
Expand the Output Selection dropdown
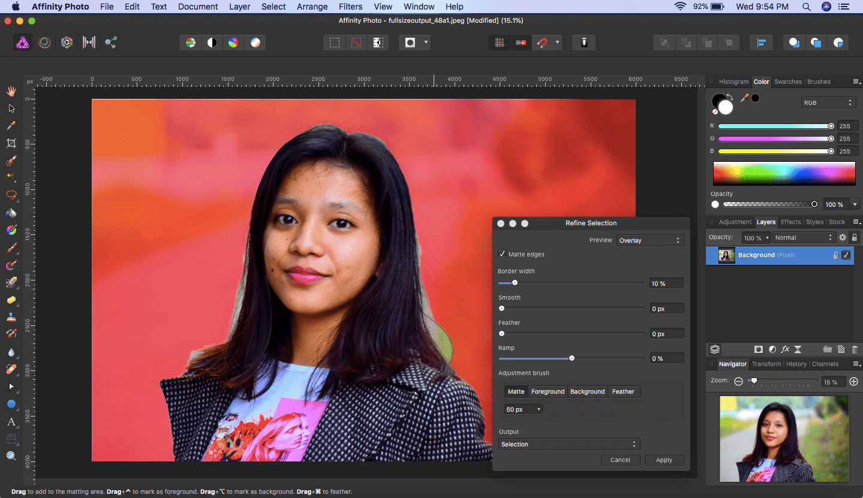point(569,444)
